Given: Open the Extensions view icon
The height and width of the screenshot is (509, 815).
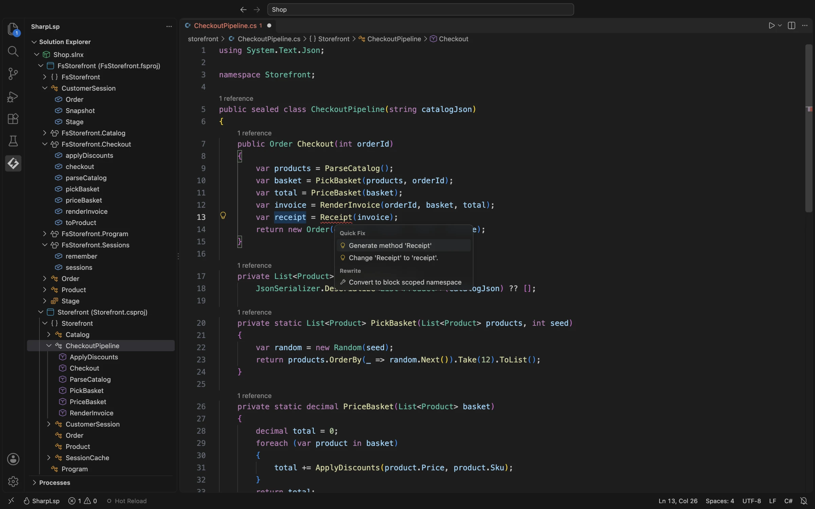Looking at the screenshot, I should pyautogui.click(x=13, y=119).
